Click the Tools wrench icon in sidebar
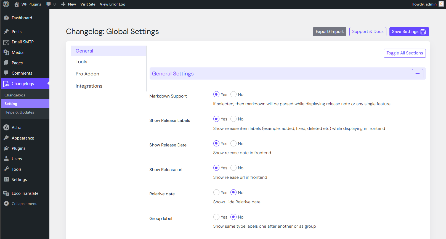 (6, 169)
